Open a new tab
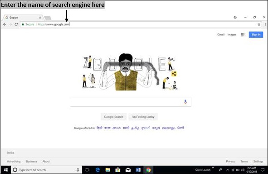 coord(48,18)
